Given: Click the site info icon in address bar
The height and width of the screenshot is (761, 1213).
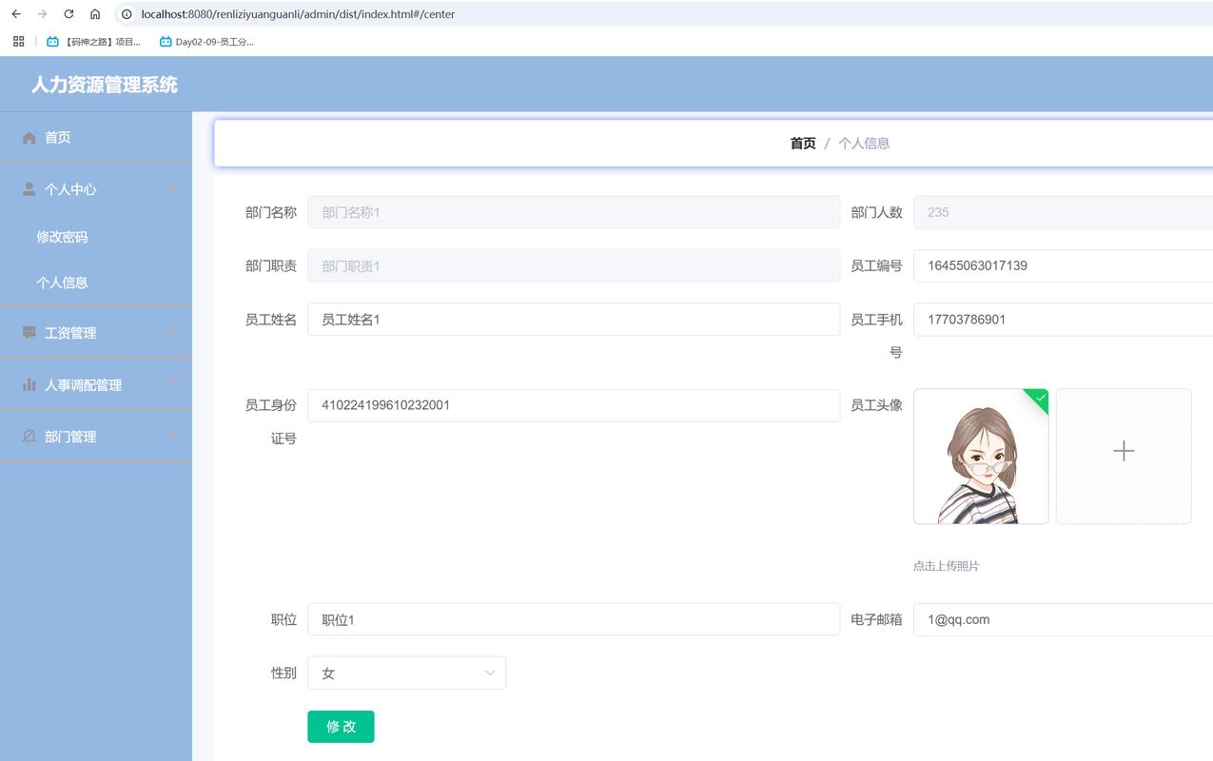Looking at the screenshot, I should pos(125,14).
